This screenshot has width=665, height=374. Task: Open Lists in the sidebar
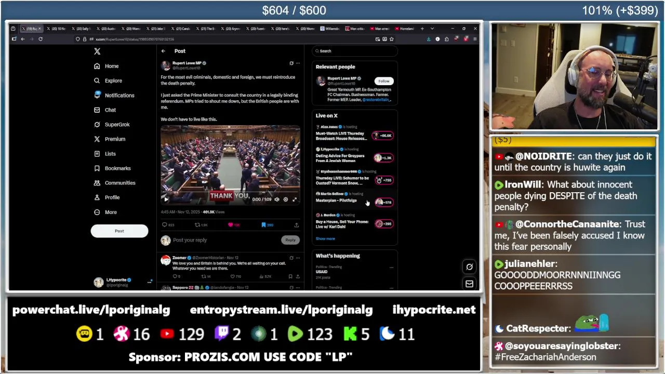pos(105,153)
